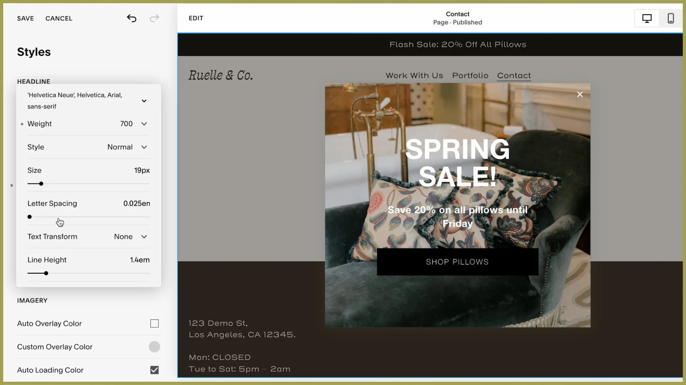Uncheck Auto Loading Color checkbox
686x385 pixels.
[x=154, y=370]
